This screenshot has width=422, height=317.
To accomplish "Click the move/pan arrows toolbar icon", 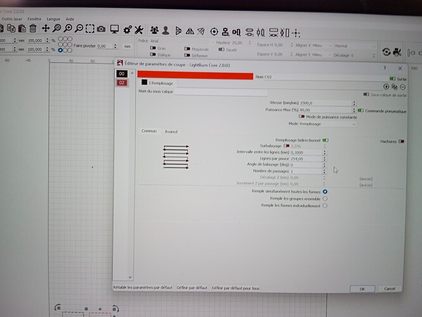I will pyautogui.click(x=46, y=29).
